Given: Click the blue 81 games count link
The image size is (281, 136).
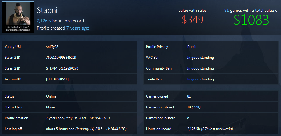Looking at the screenshot, I should [227, 10].
